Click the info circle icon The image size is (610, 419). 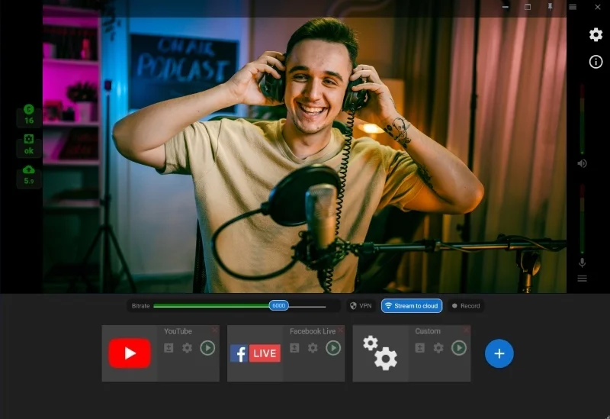(596, 62)
